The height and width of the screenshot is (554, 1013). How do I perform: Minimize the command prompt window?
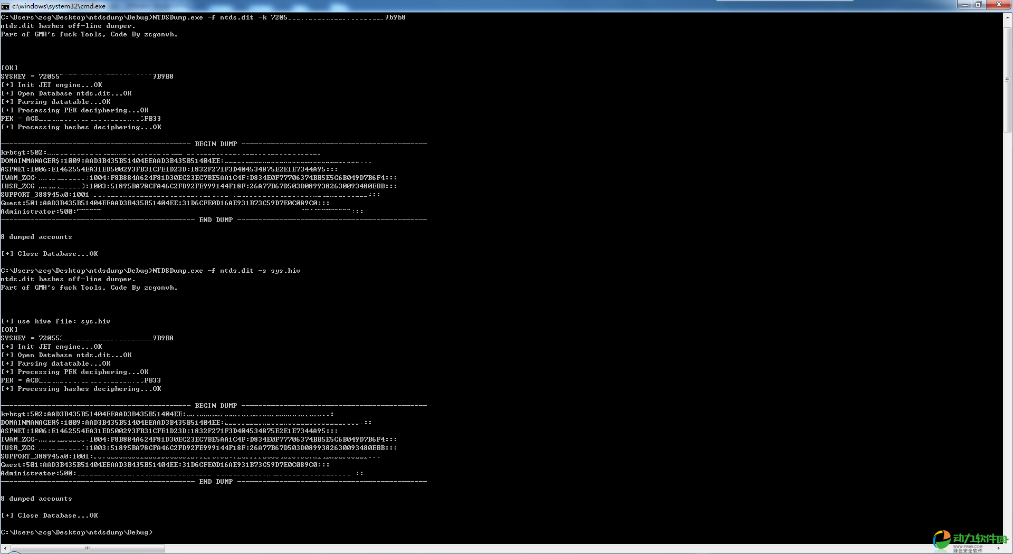coord(965,5)
